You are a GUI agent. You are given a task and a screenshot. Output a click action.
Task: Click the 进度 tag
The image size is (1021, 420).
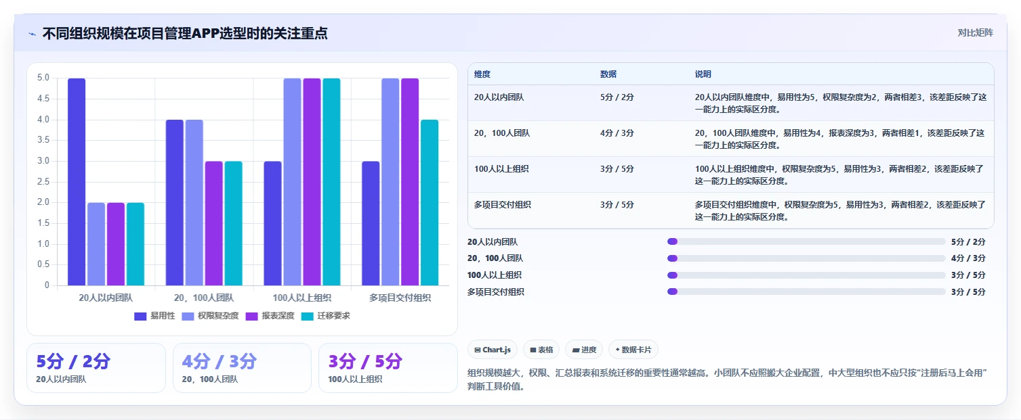[x=584, y=350]
